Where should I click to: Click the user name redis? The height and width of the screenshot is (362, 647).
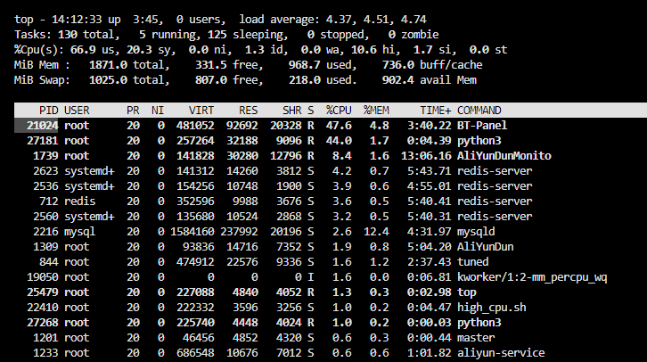pos(79,202)
